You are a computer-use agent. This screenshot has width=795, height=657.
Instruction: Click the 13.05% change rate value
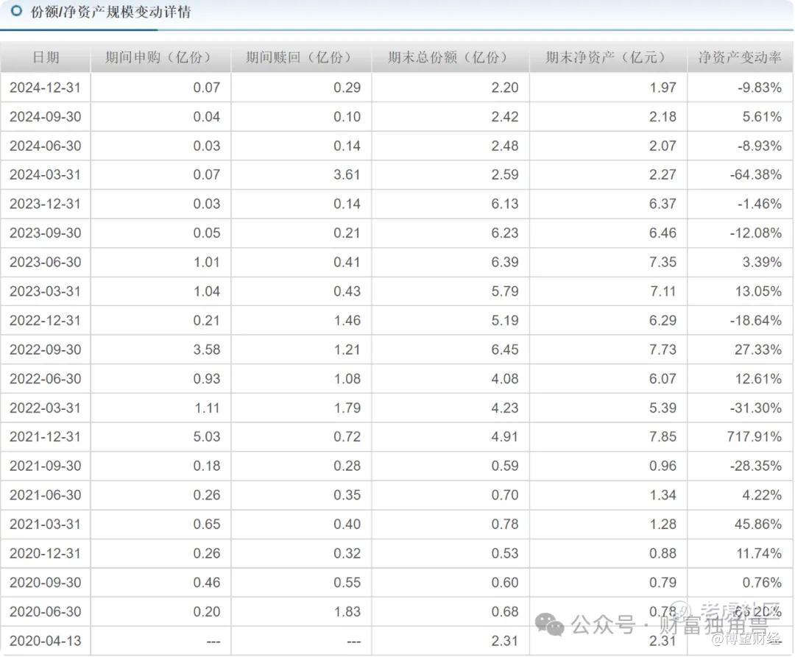click(758, 291)
